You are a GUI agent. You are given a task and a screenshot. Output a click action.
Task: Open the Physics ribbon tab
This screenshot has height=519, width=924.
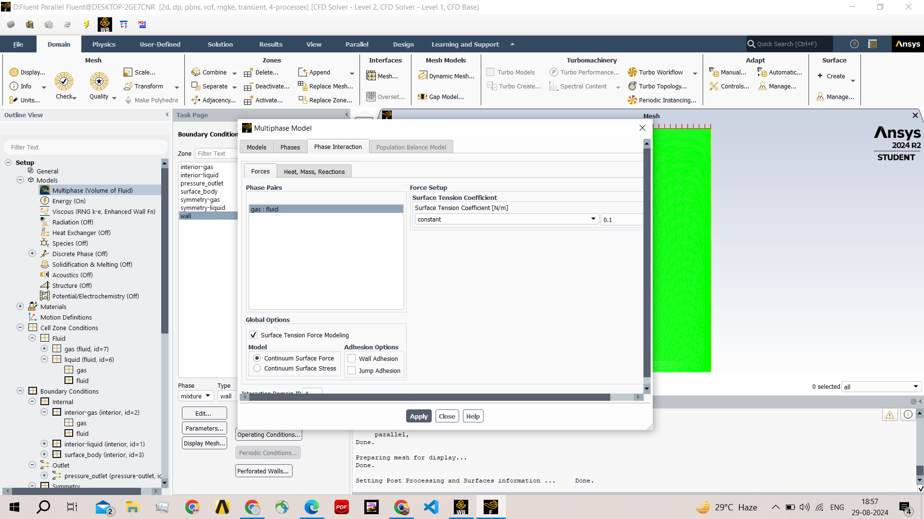[103, 44]
